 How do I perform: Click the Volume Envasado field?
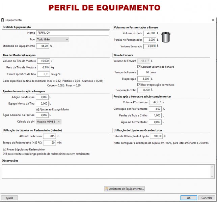pyautogui.click(x=150, y=46)
